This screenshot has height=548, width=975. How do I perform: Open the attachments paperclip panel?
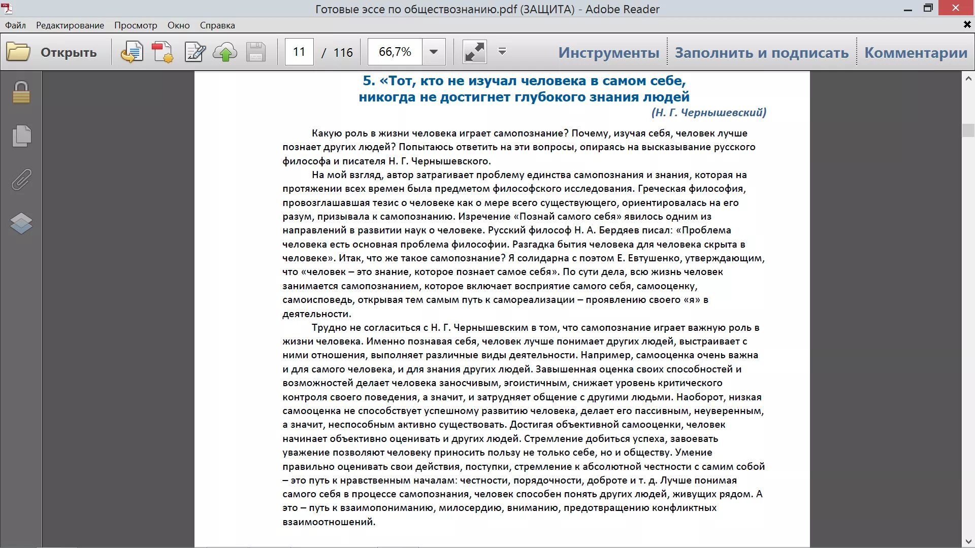coord(21,180)
